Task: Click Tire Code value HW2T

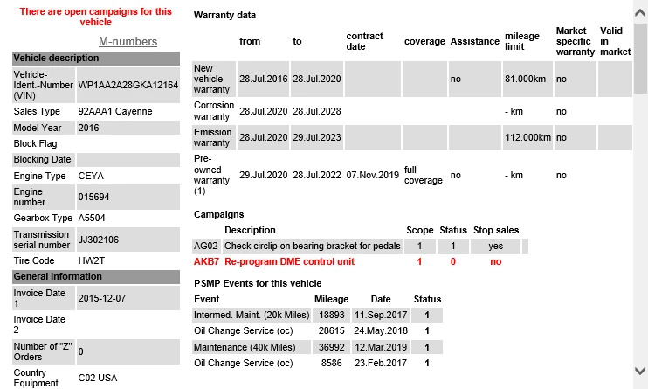Action: pos(92,260)
